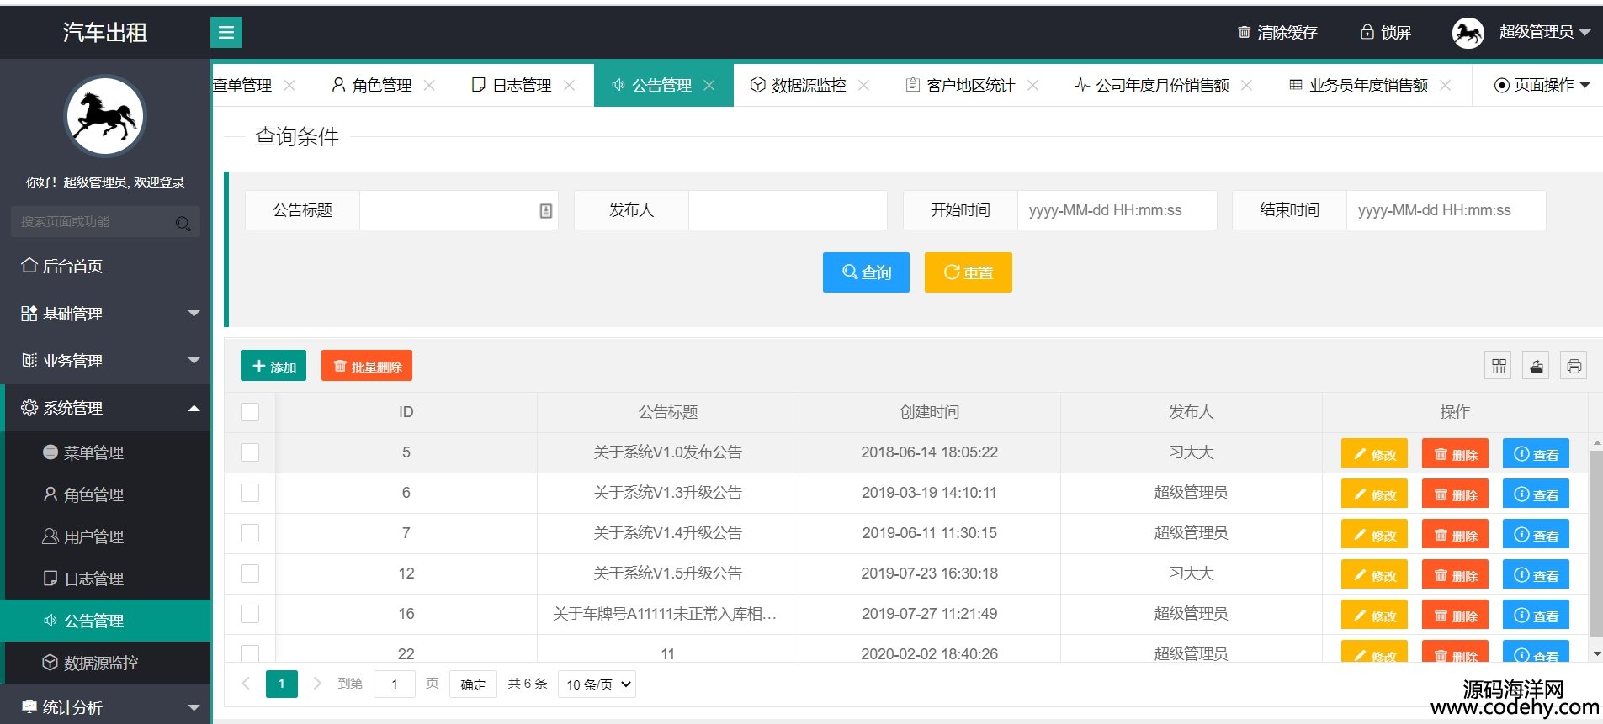Click the blue 查询 search button
The image size is (1603, 724).
[866, 272]
